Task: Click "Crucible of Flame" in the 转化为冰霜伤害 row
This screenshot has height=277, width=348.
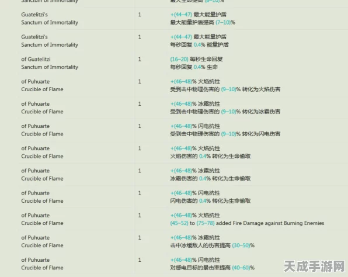Action: [42, 112]
